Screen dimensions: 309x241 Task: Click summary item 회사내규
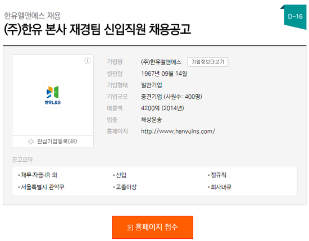tap(221, 187)
